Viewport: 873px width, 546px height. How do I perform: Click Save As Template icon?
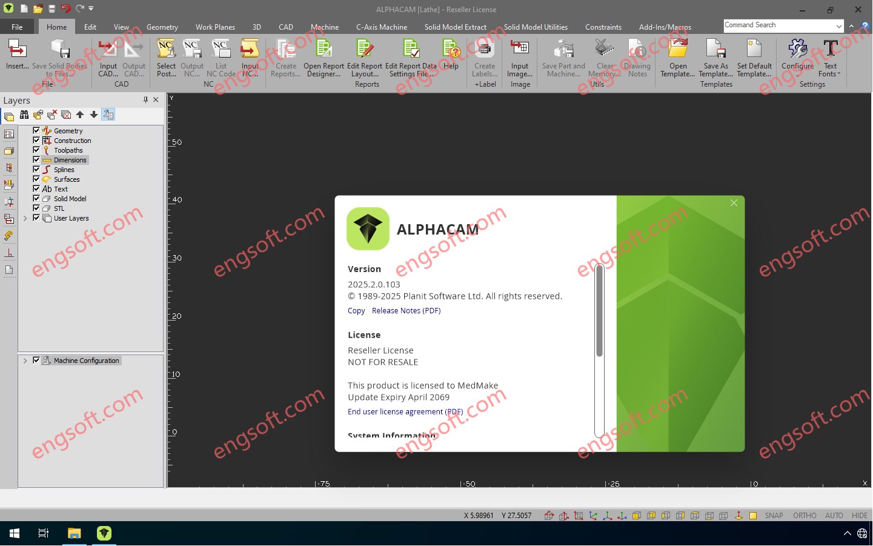(715, 58)
